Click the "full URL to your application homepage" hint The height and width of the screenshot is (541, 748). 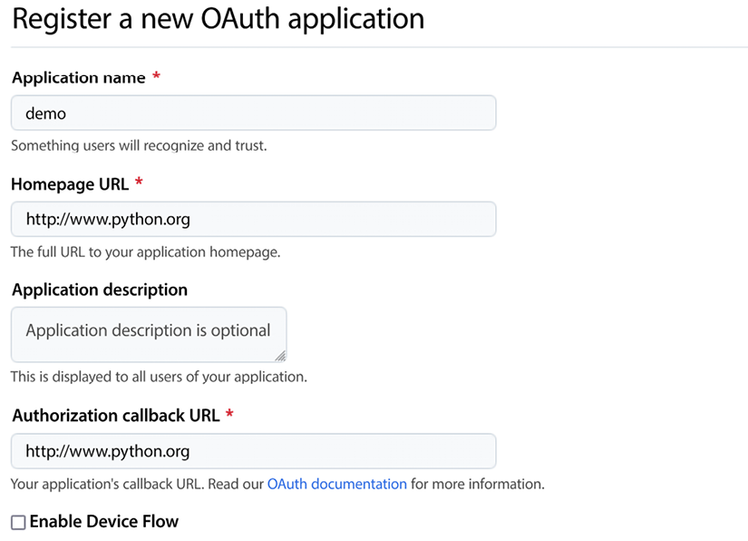(x=145, y=251)
